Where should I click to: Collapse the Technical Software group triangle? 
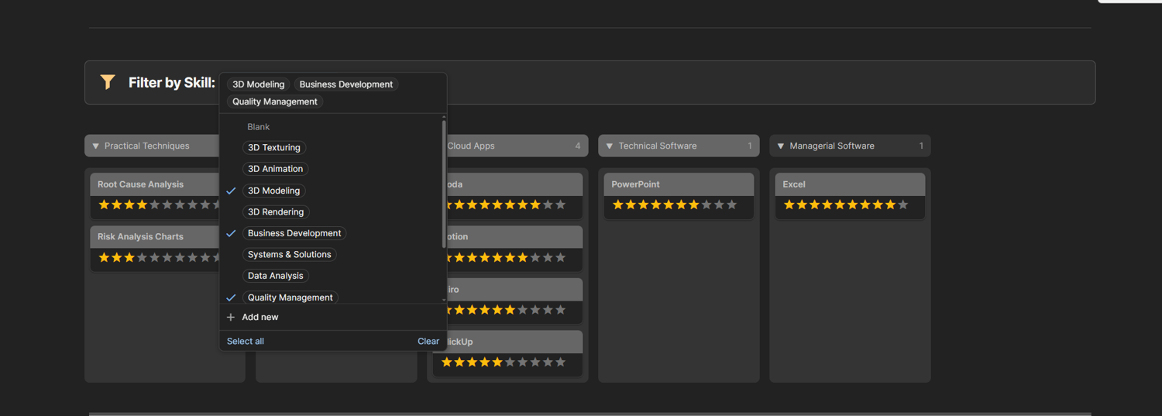[x=610, y=146]
